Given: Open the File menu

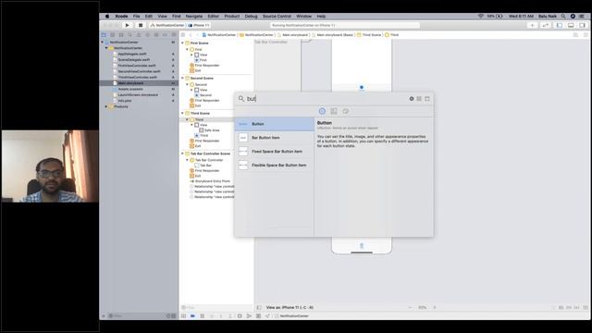Looking at the screenshot, I should point(136,17).
